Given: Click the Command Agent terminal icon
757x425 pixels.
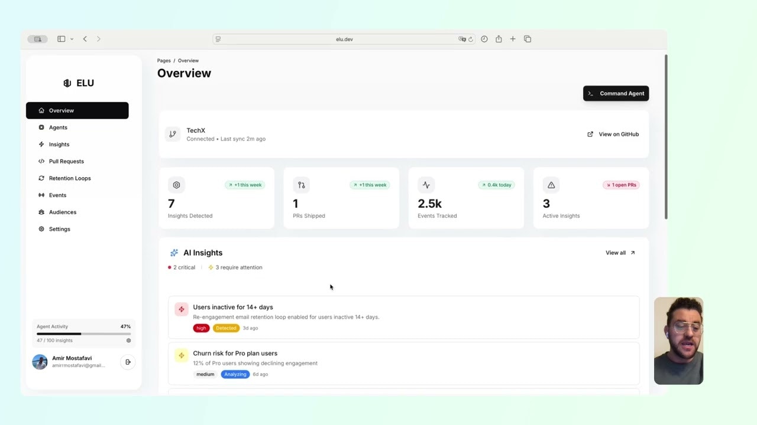Looking at the screenshot, I should click(590, 93).
